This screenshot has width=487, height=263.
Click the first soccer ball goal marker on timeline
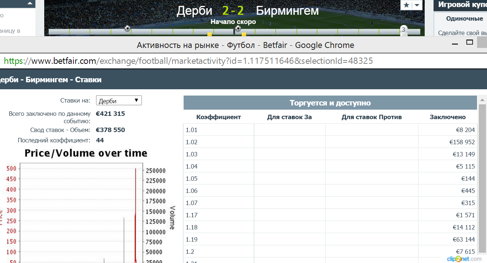pos(128,28)
